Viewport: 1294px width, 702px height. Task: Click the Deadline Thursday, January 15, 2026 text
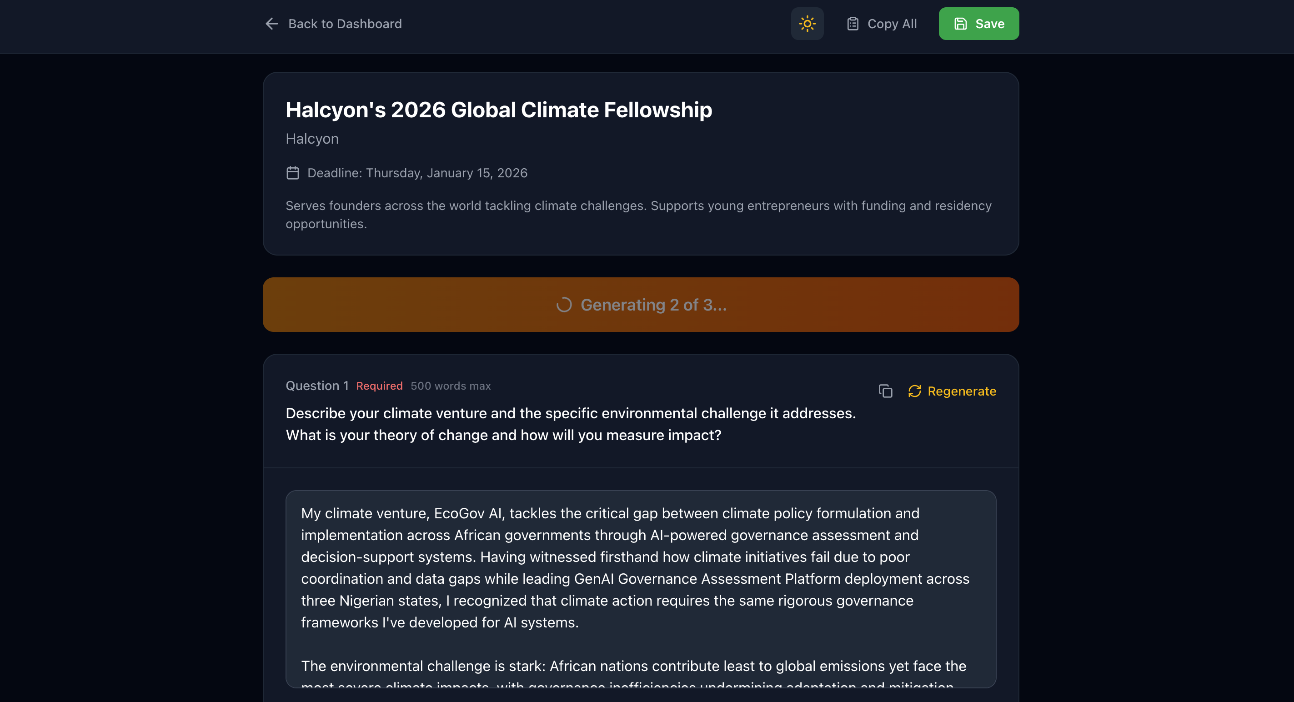(417, 173)
